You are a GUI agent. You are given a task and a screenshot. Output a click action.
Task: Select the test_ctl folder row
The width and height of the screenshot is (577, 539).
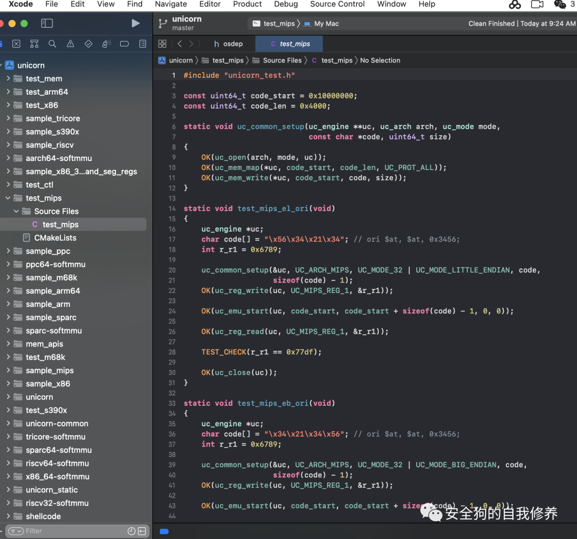(x=74, y=184)
